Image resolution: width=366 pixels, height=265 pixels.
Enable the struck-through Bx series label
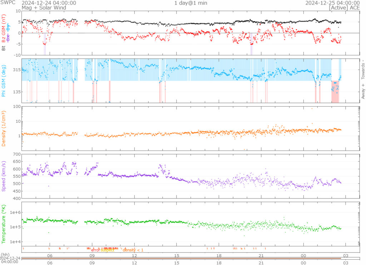point(8,38)
